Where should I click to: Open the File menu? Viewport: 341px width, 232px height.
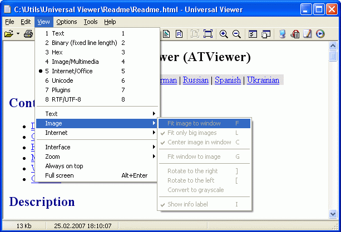pyautogui.click(x=9, y=22)
